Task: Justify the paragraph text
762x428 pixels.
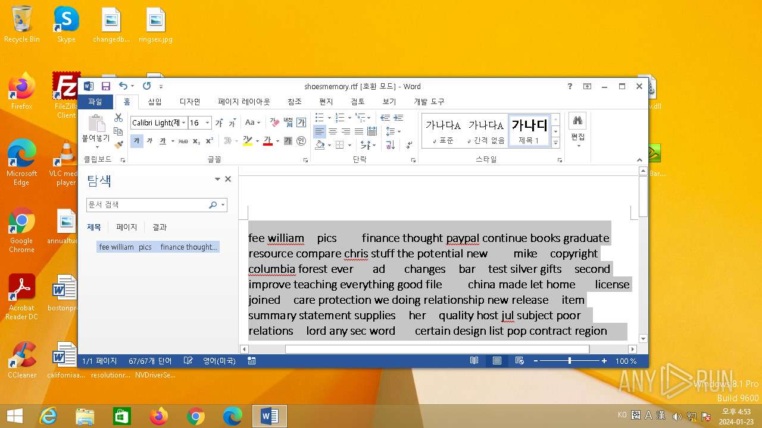Action: (x=359, y=131)
